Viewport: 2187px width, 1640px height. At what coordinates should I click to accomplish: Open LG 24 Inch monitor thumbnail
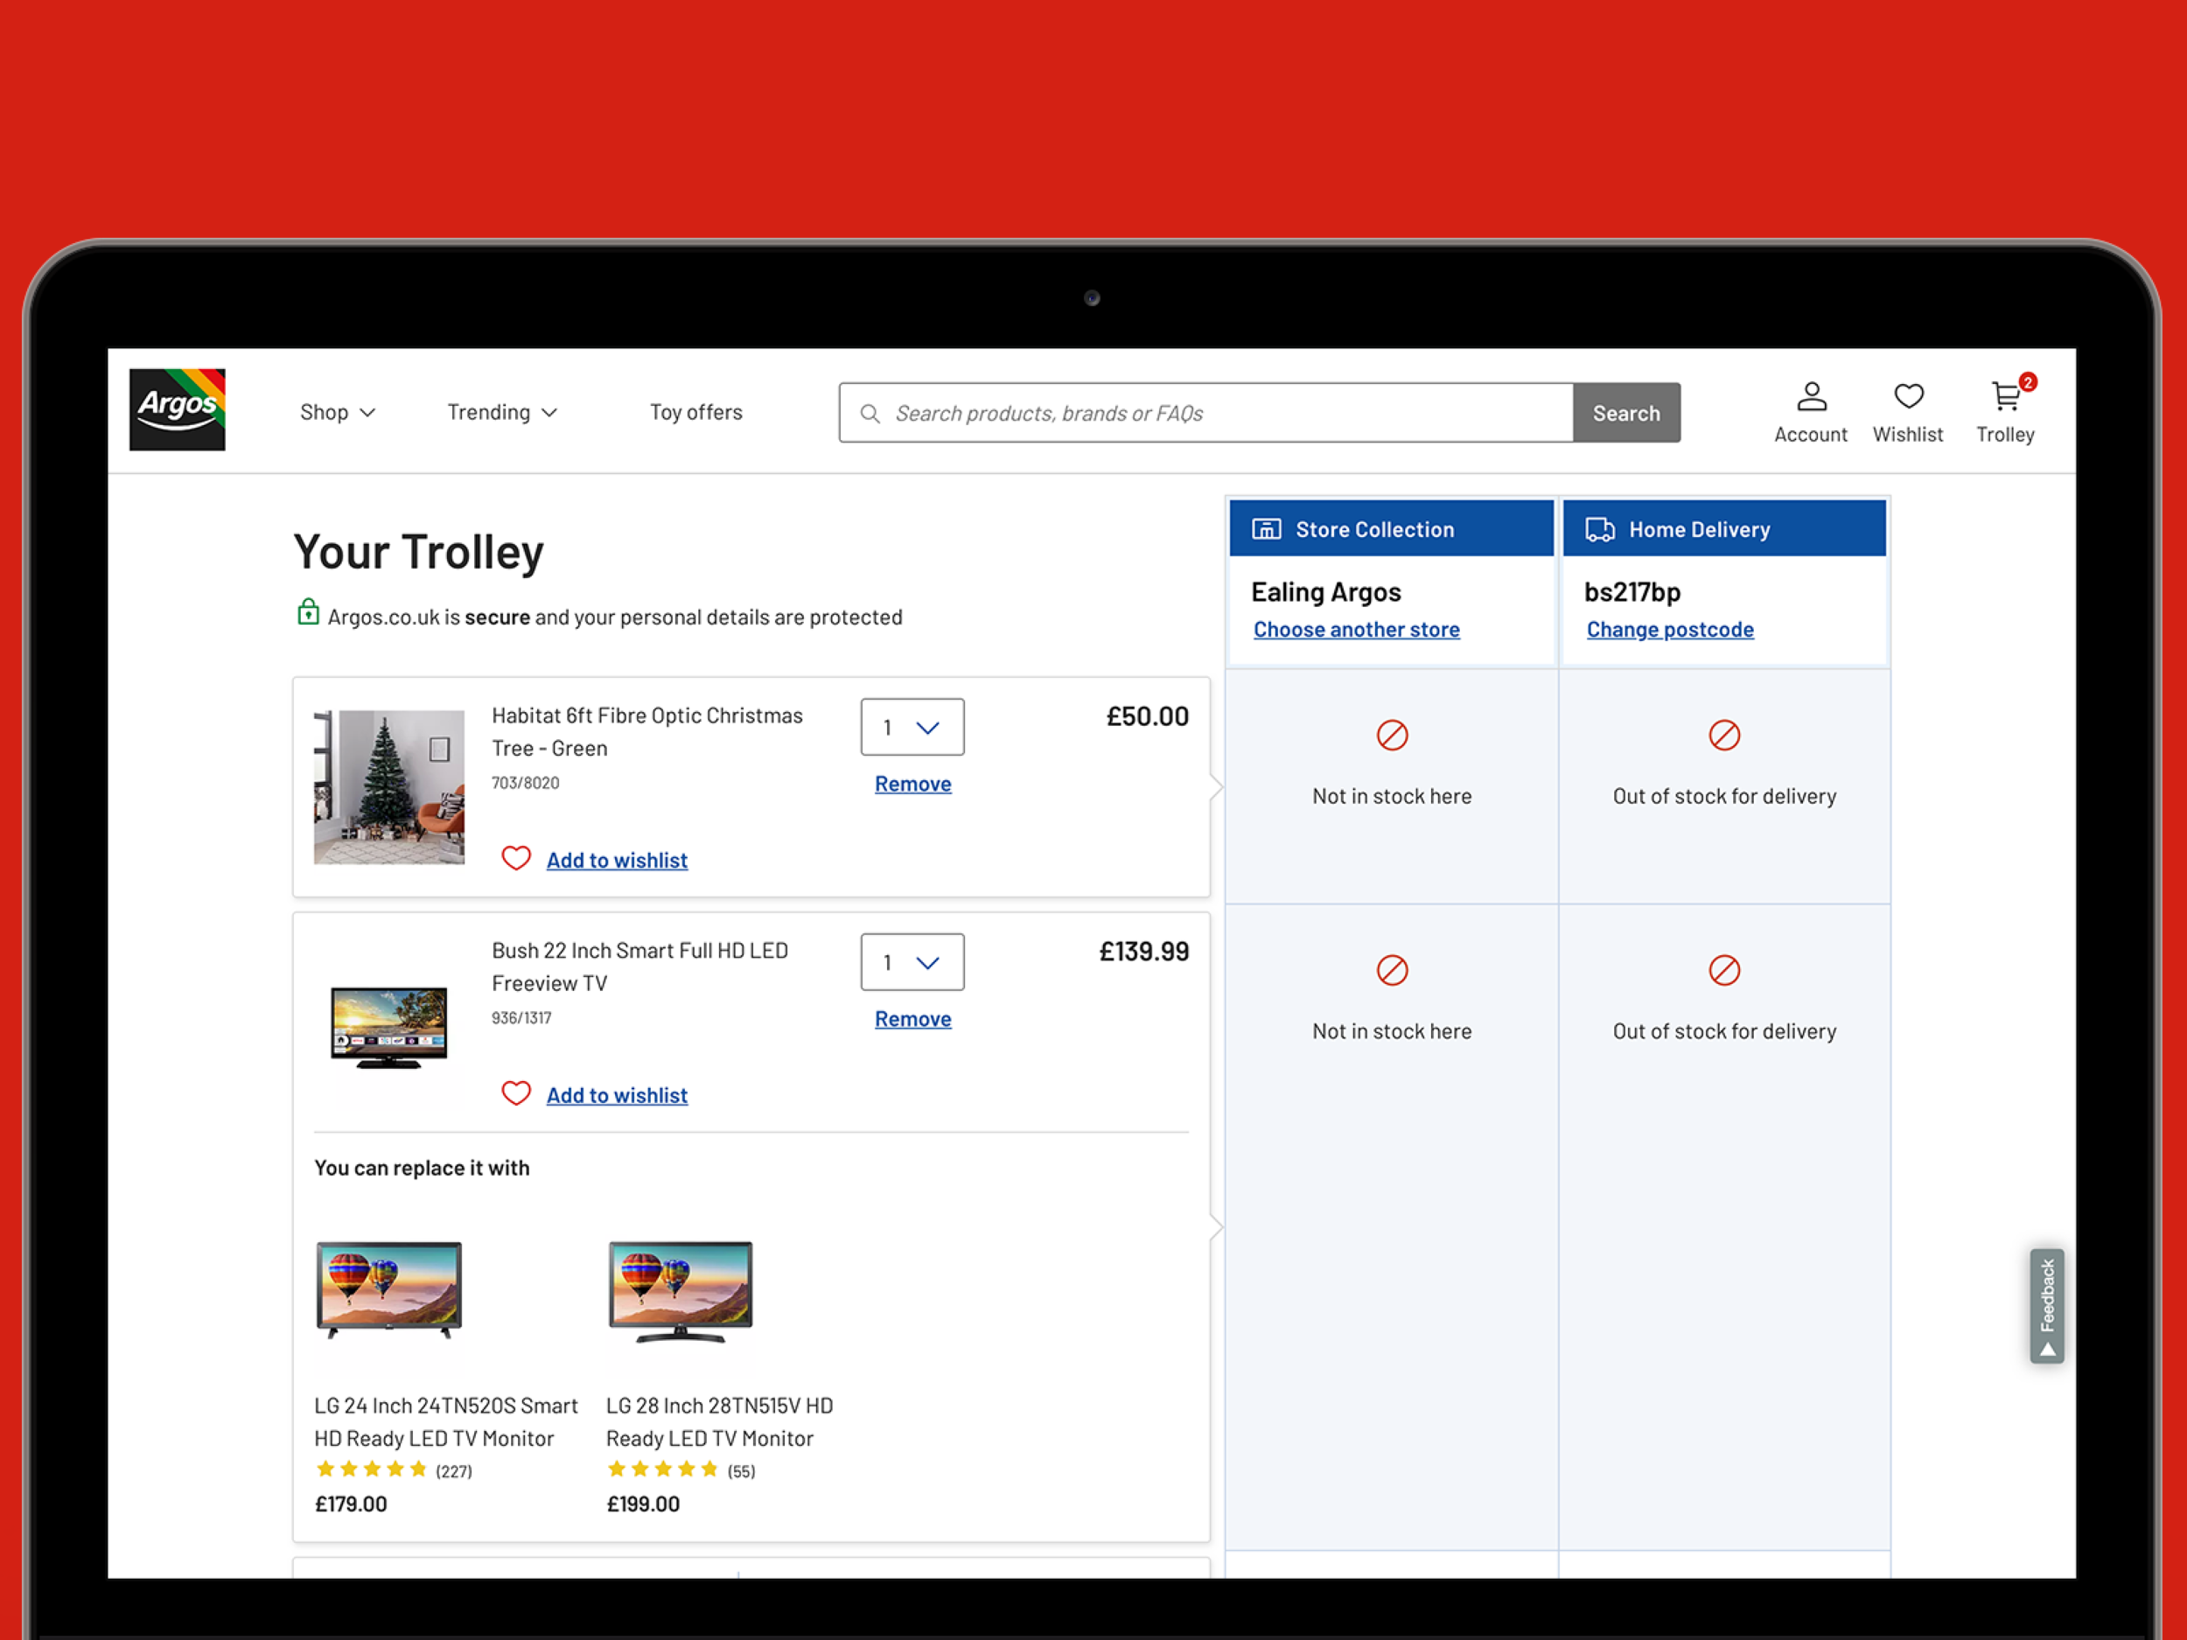tap(389, 1290)
